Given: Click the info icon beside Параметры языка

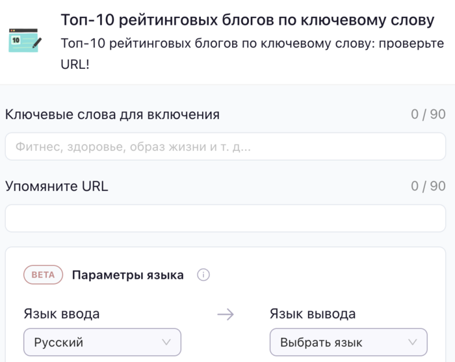Looking at the screenshot, I should (x=203, y=275).
